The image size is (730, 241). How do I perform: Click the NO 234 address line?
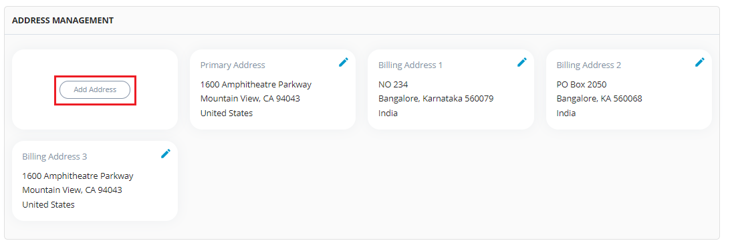(x=393, y=85)
